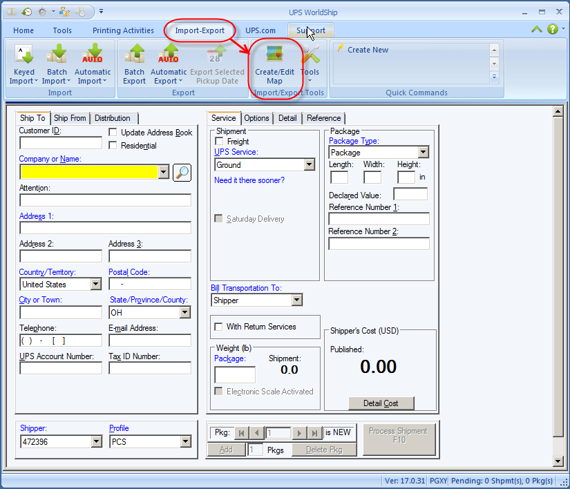Toggle Electronic Scale Activated checkbox
Screen dimensions: 570x489
pos(218,391)
